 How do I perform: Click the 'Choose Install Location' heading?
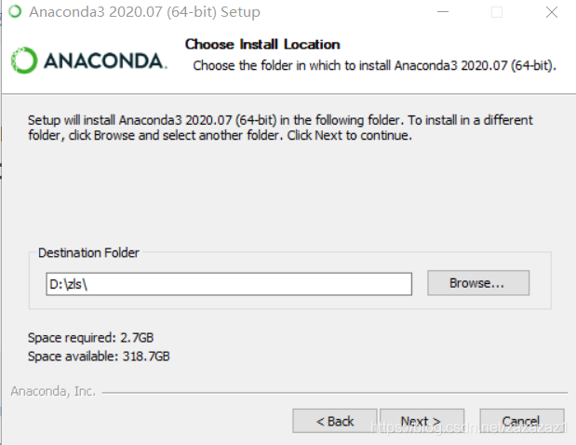[x=262, y=45]
